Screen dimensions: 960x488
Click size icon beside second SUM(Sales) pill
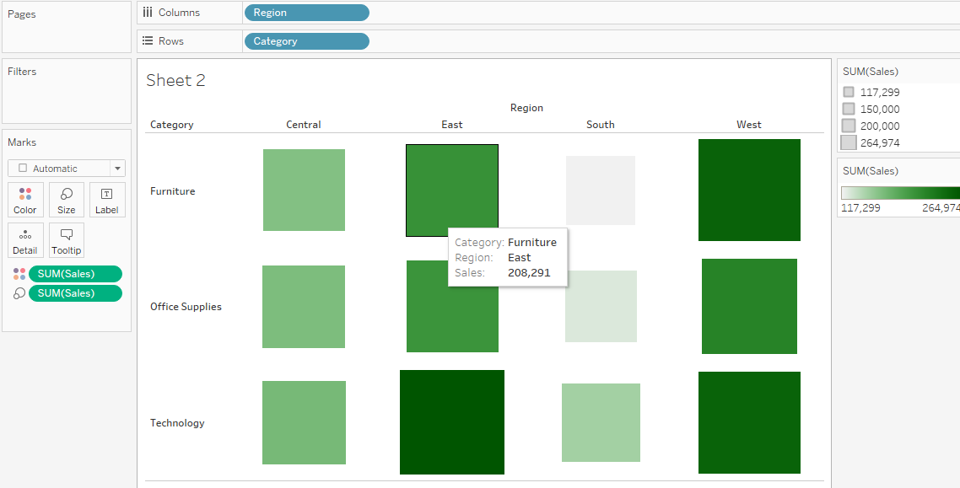(19, 293)
